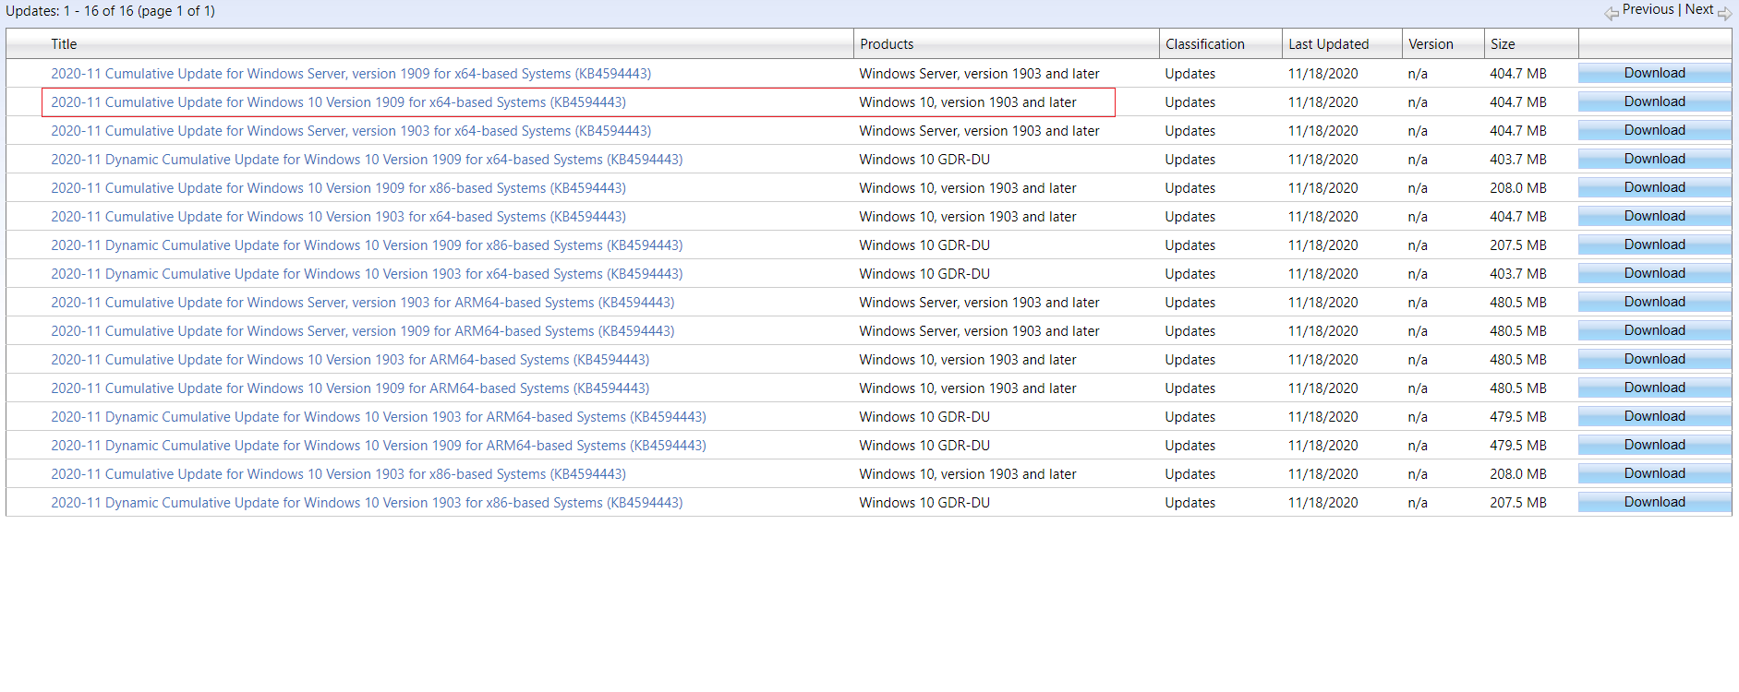Sort by the Products column header
Screen dimensions: 1739x692
[887, 44]
